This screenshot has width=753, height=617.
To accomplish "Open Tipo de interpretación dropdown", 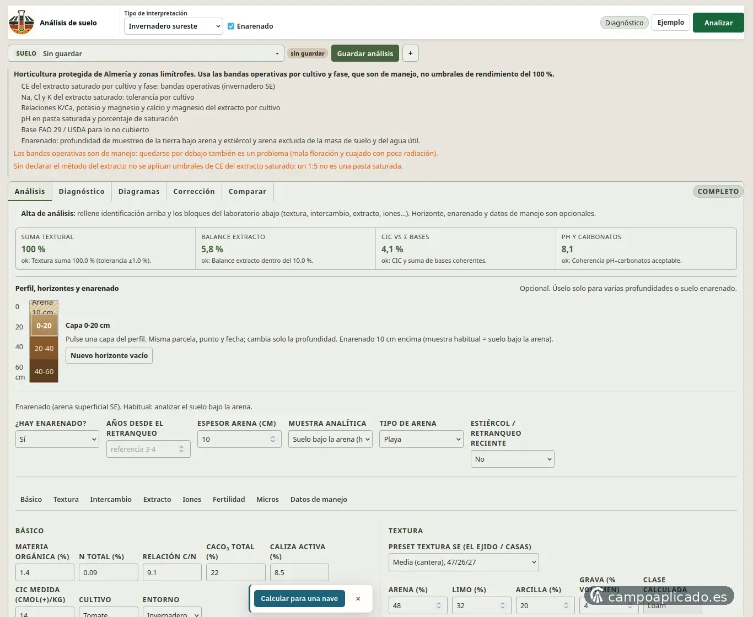I will tap(174, 26).
